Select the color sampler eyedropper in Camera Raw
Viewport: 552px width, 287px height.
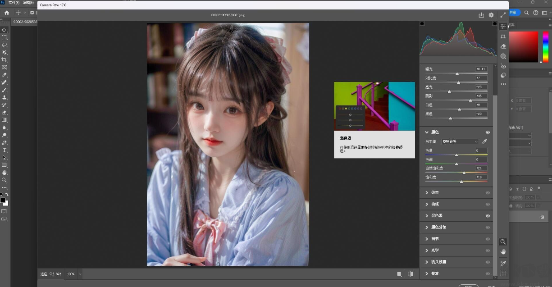point(503,263)
